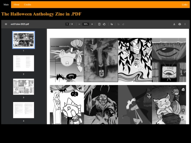Select page 2 thumbnail

click(x=23, y=63)
